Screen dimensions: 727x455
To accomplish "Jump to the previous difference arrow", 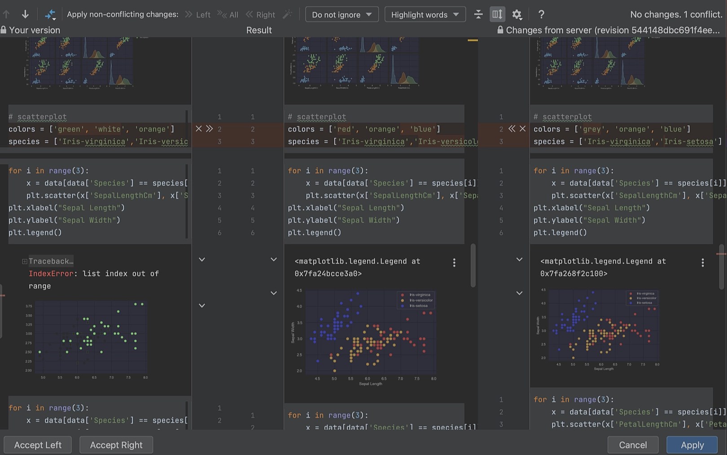I will [7, 14].
